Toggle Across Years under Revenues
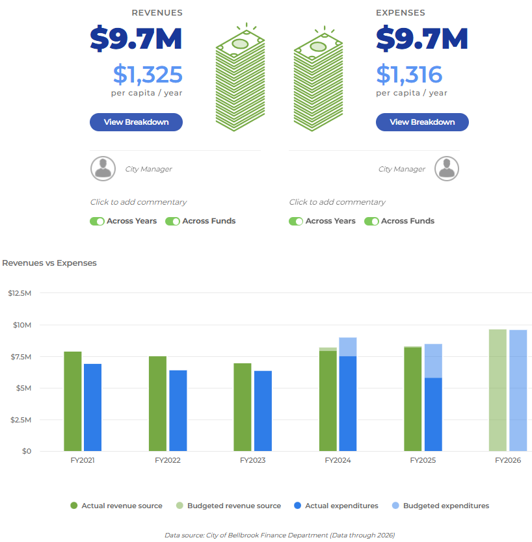Screen dimensions: 532x542 [97, 221]
